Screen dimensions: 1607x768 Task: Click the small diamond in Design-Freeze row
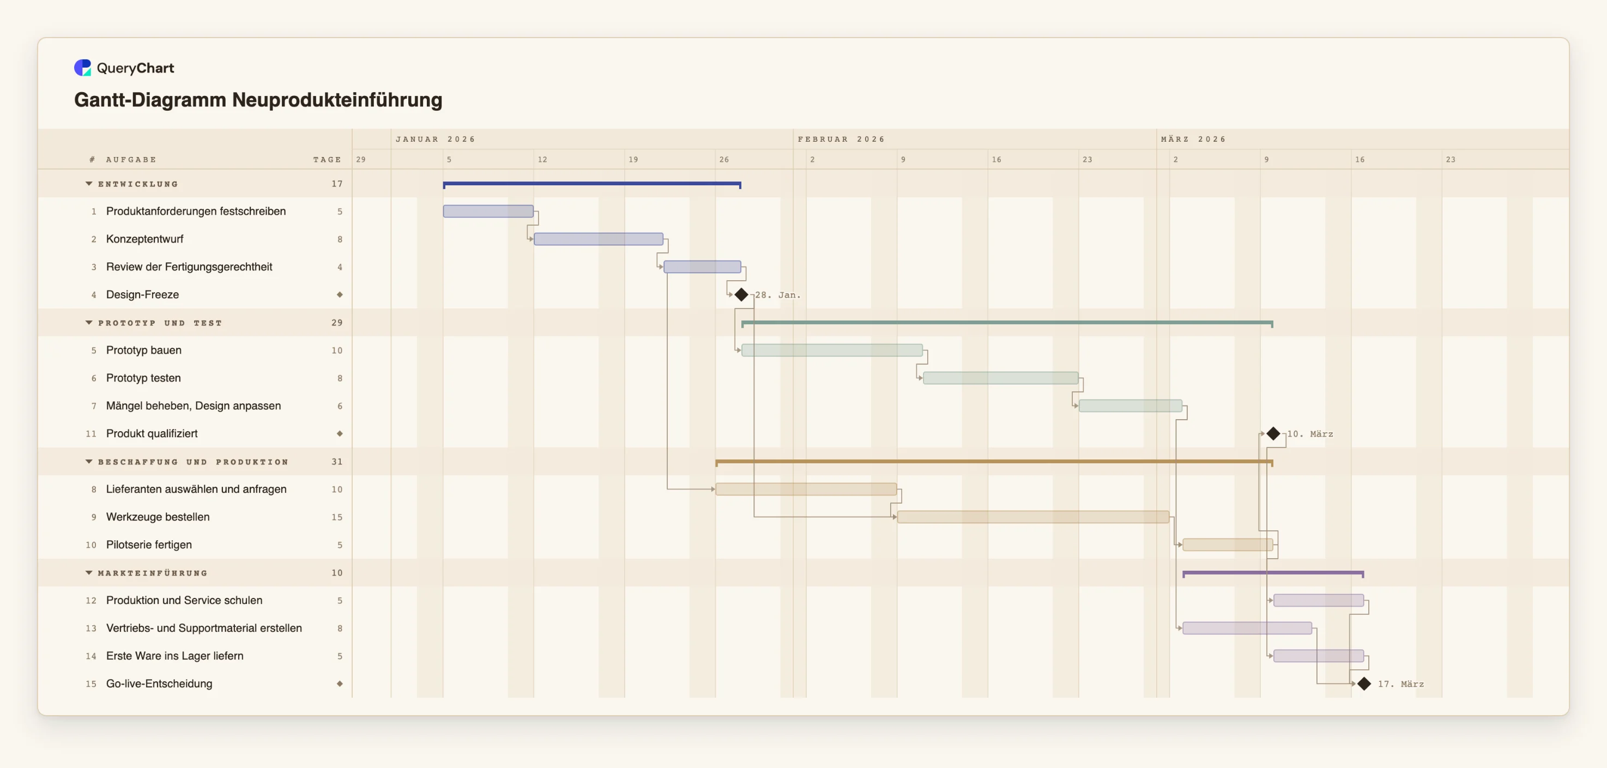coord(340,294)
